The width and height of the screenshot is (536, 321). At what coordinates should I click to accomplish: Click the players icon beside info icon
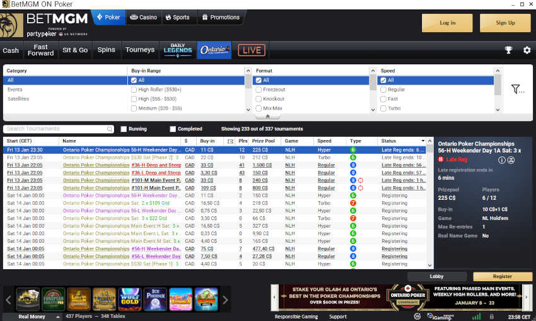(511, 160)
